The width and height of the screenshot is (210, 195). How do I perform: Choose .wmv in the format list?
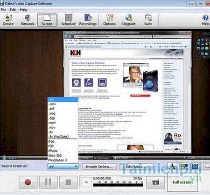coord(63,104)
